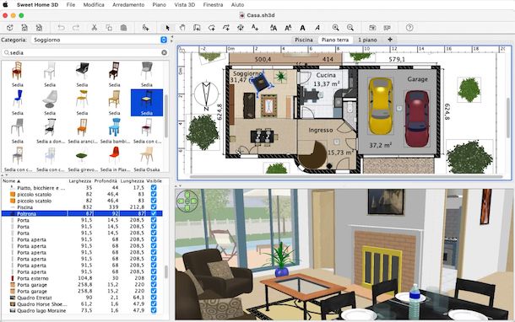The width and height of the screenshot is (515, 322).
Task: Uncheck visible box for Porta esterno
Action: point(154,278)
